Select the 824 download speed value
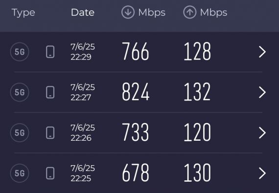The width and height of the screenshot is (279, 193). click(x=136, y=92)
